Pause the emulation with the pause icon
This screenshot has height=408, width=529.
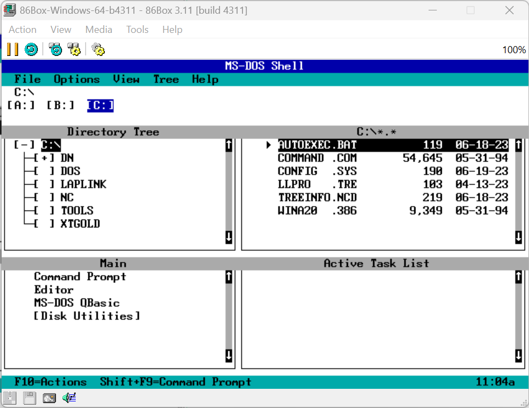tap(13, 49)
